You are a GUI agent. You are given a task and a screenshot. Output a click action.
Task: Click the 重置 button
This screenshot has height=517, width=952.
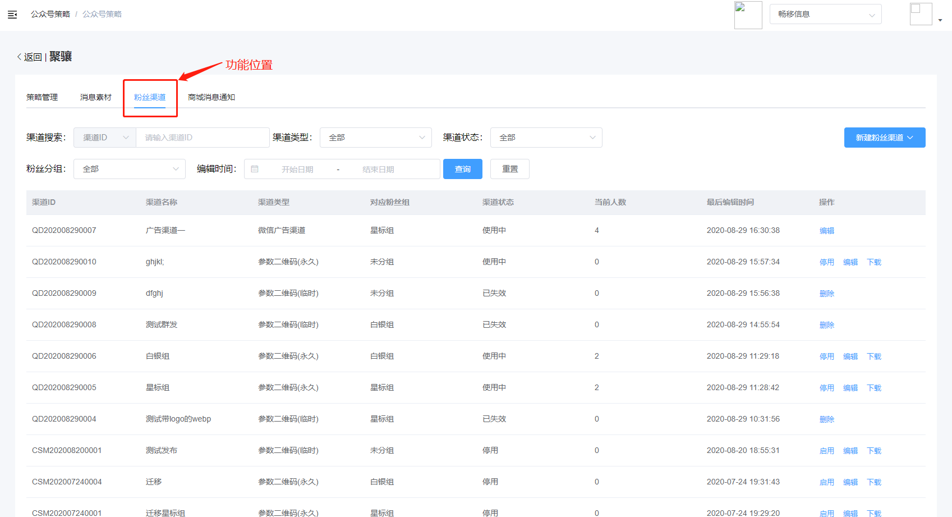[x=509, y=169]
